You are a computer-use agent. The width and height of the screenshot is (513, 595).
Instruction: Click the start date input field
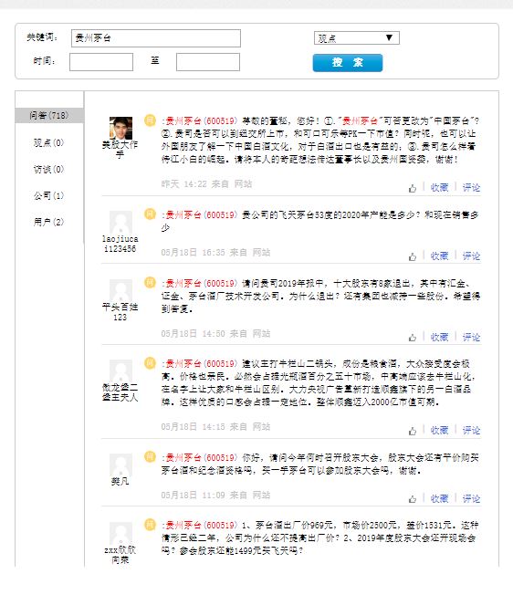101,62
